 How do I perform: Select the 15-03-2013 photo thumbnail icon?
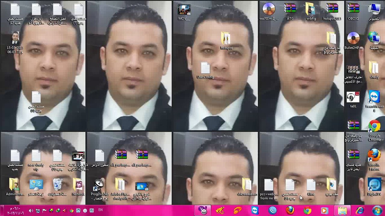coord(15,43)
